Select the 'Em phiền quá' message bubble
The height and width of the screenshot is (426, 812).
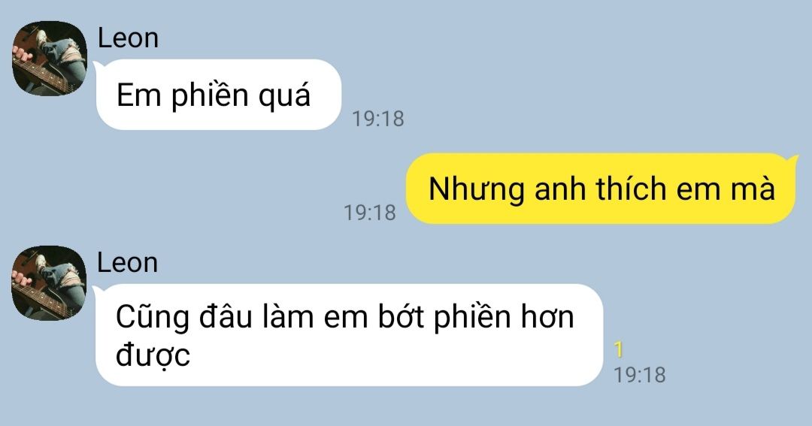click(218, 95)
